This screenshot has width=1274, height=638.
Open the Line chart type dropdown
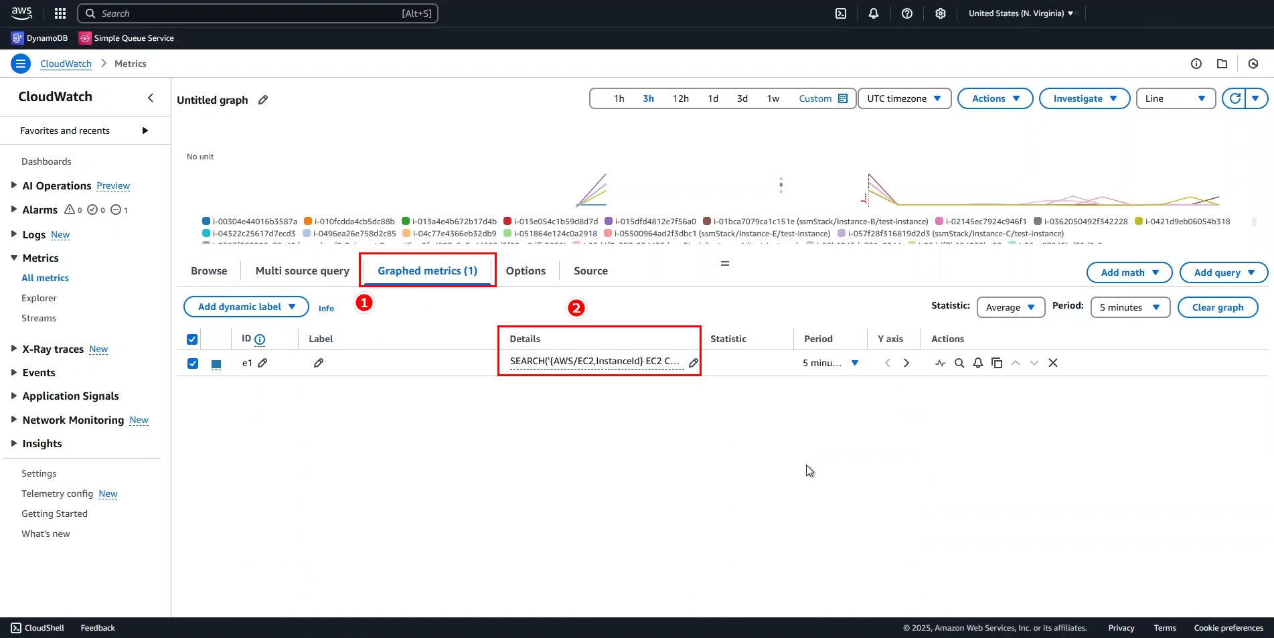tap(1176, 98)
